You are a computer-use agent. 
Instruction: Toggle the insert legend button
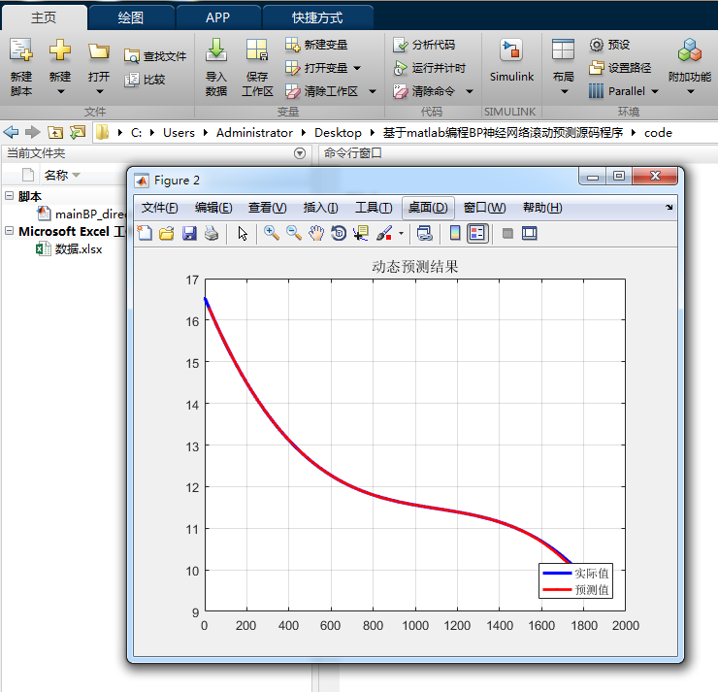[x=477, y=234]
